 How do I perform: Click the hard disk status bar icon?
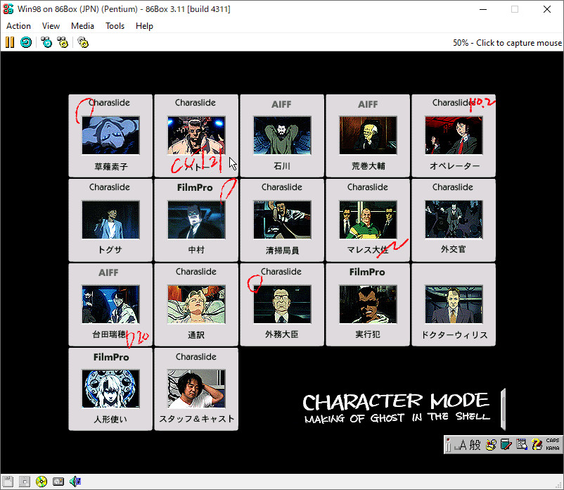pos(58,482)
